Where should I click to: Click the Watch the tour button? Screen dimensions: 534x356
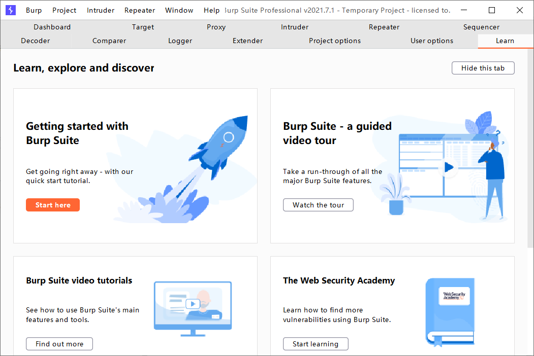click(318, 205)
